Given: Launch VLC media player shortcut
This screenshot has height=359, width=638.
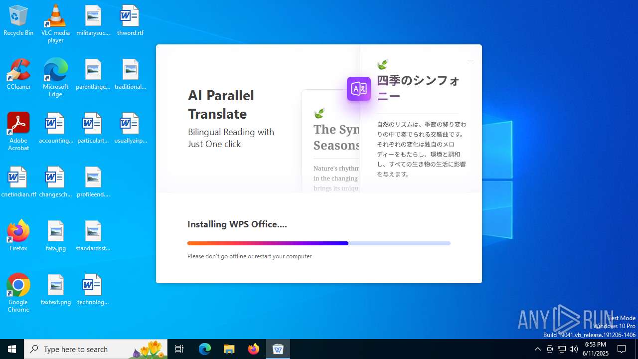Looking at the screenshot, I should click(55, 24).
